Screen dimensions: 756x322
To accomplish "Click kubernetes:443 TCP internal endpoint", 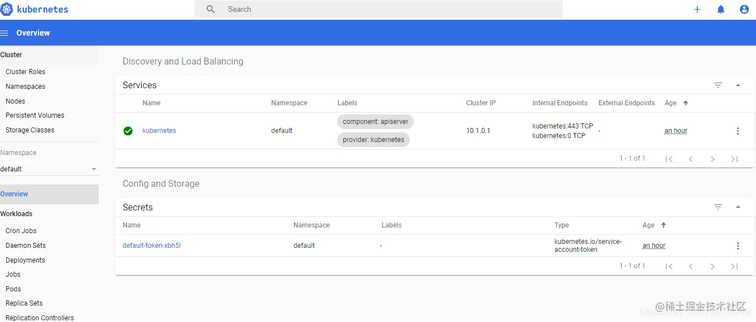I will coord(563,126).
